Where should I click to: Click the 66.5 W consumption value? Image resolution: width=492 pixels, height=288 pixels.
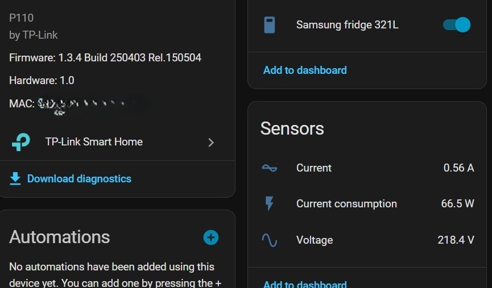pyautogui.click(x=457, y=204)
